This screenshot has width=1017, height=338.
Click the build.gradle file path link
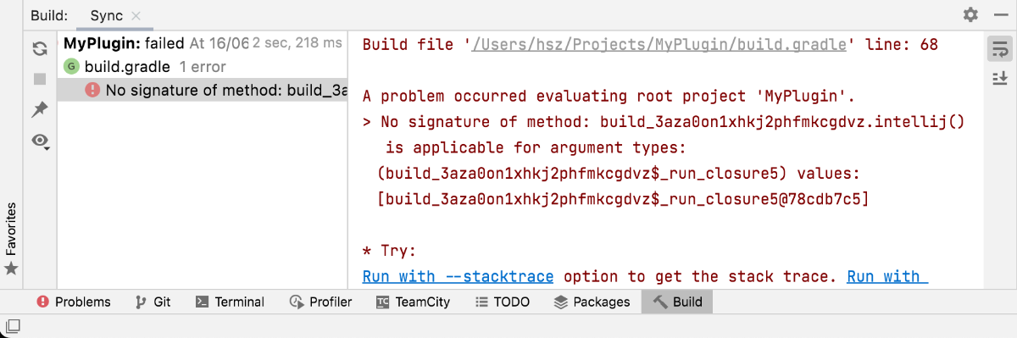[x=659, y=45]
